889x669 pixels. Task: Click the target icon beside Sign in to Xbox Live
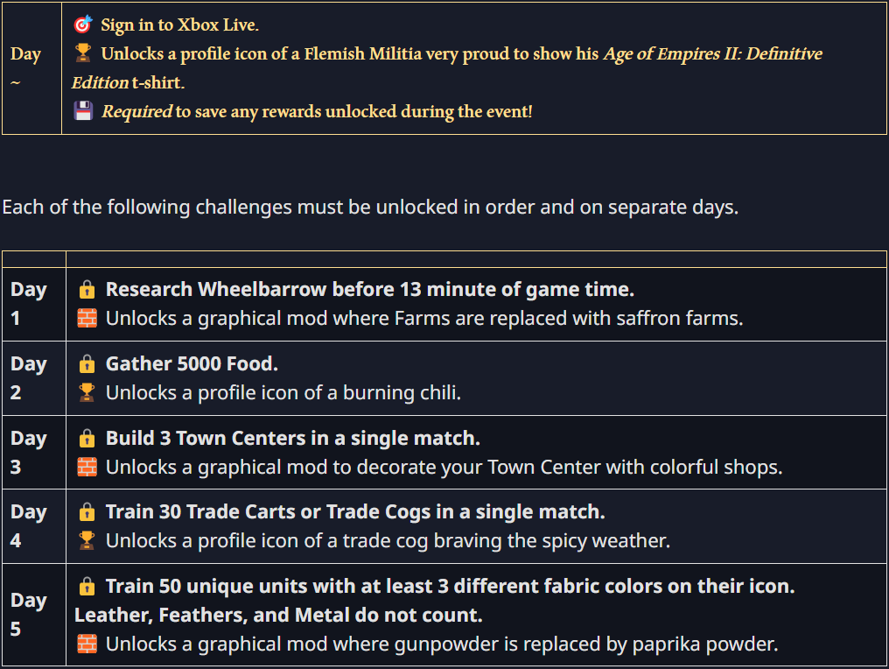83,25
